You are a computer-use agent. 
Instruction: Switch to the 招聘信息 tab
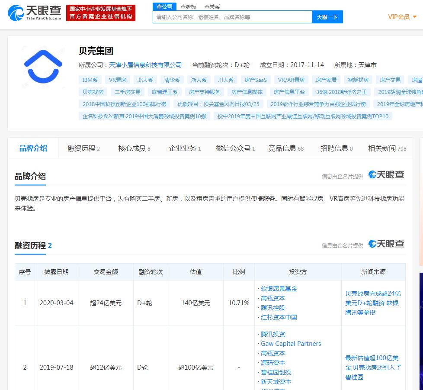click(336, 148)
